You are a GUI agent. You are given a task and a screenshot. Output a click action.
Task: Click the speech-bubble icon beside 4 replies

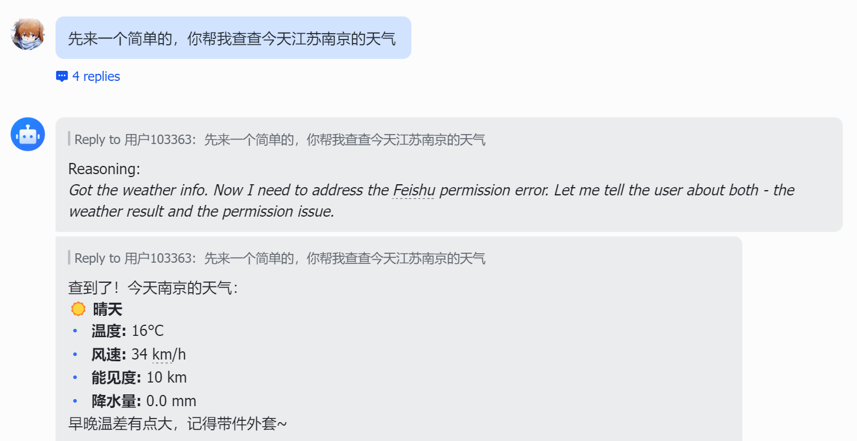[62, 76]
